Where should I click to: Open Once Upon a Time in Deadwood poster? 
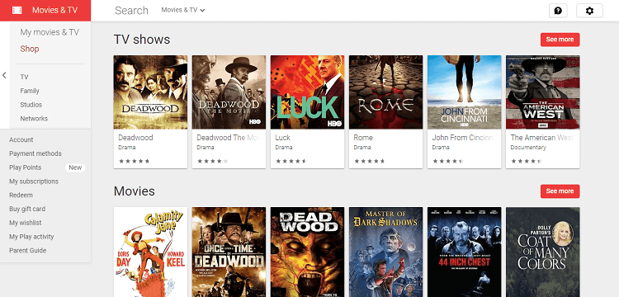click(x=229, y=252)
